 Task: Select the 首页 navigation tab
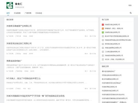pyautogui.click(x=8, y=13)
